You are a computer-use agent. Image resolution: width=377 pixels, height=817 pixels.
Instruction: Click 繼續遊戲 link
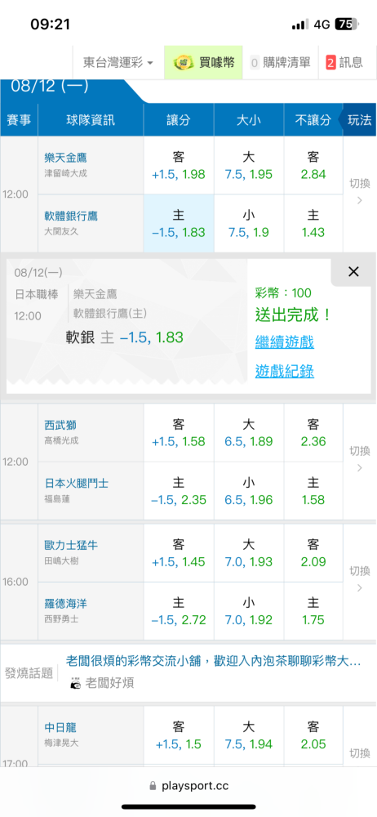(284, 342)
